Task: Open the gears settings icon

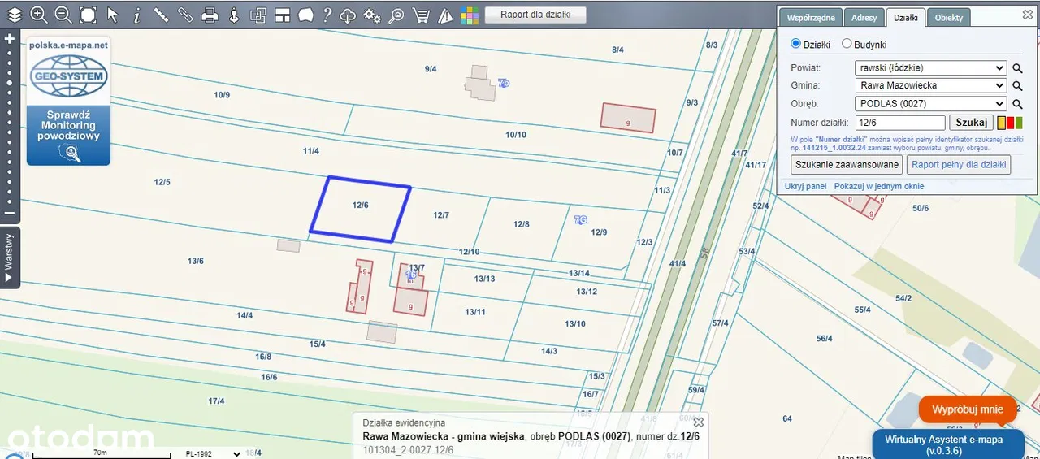Action: (x=372, y=15)
